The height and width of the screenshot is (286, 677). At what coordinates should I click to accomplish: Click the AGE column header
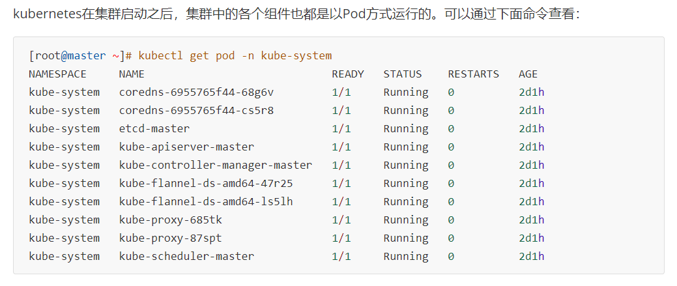click(528, 74)
